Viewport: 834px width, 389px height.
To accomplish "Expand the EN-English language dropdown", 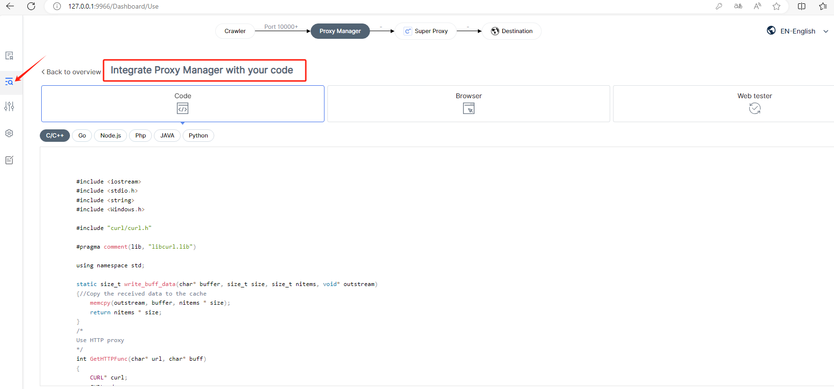I will pyautogui.click(x=798, y=31).
